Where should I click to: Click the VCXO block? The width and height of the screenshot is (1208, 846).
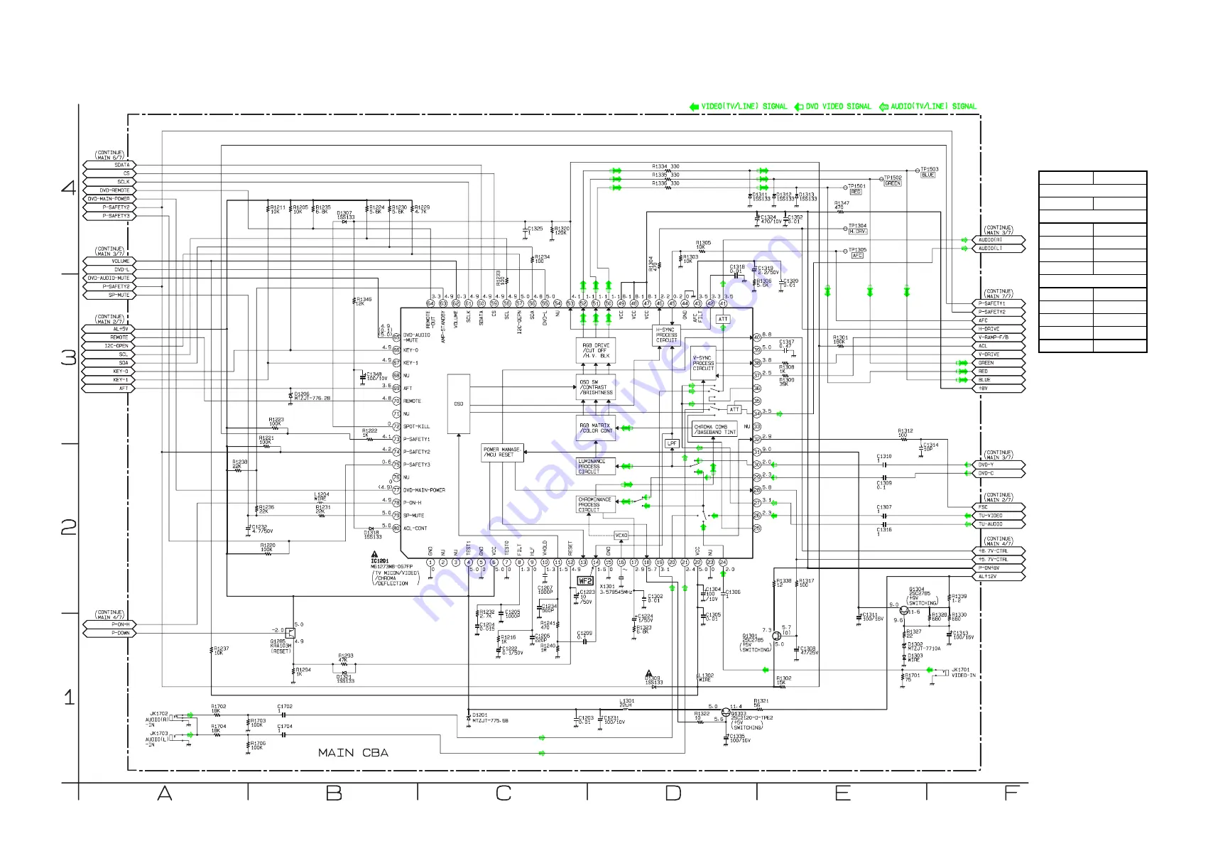click(x=621, y=536)
